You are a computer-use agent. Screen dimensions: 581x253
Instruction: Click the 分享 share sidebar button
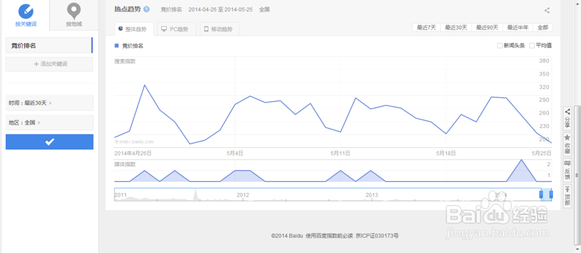tap(567, 118)
